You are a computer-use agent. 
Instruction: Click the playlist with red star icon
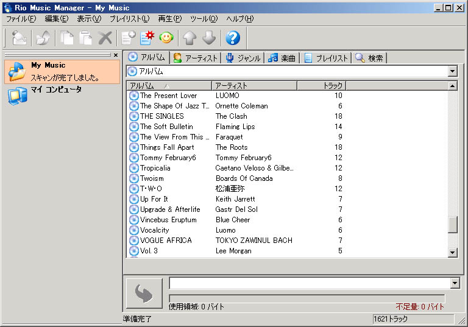tap(147, 38)
